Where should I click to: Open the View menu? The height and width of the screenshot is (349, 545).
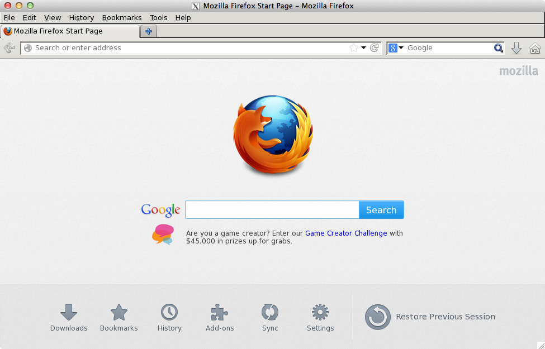tap(53, 18)
